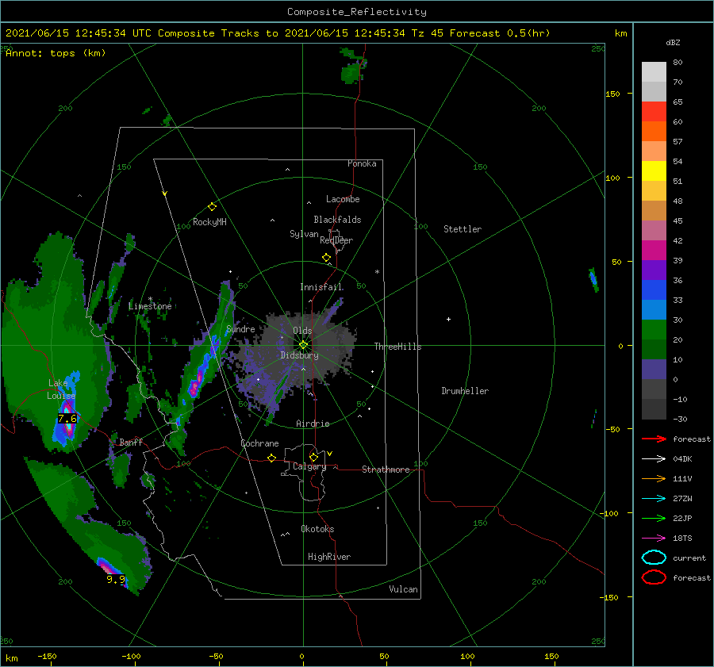Pick the blue 33–36 dBZ color swatch

(654, 289)
